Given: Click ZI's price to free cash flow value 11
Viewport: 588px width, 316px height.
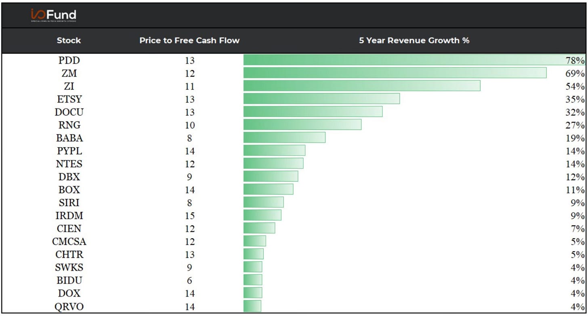Looking at the screenshot, I should pos(189,87).
